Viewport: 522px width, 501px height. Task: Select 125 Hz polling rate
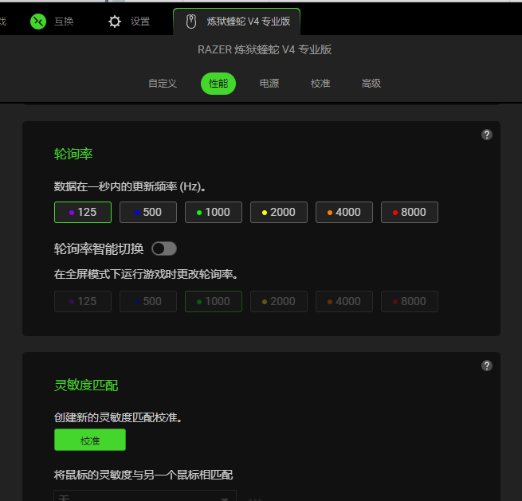[83, 212]
